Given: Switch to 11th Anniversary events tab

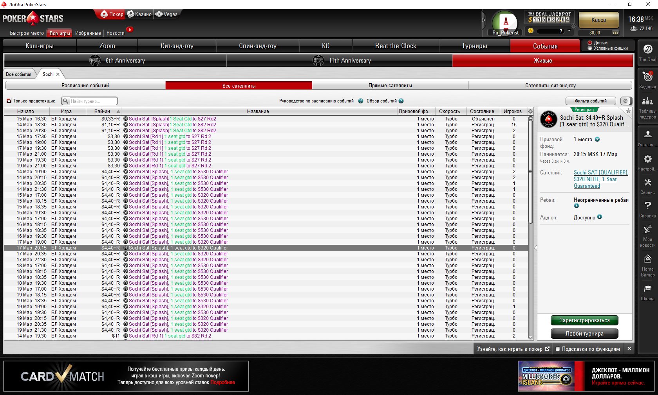Looking at the screenshot, I should [x=340, y=61].
